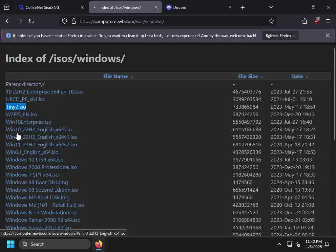The height and width of the screenshot is (252, 336).
Task: Open uBlock Origin extension icon
Action: point(317,21)
